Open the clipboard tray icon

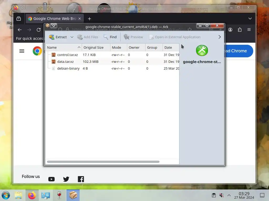(x=214, y=195)
